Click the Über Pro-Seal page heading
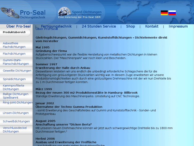 [47, 29]
